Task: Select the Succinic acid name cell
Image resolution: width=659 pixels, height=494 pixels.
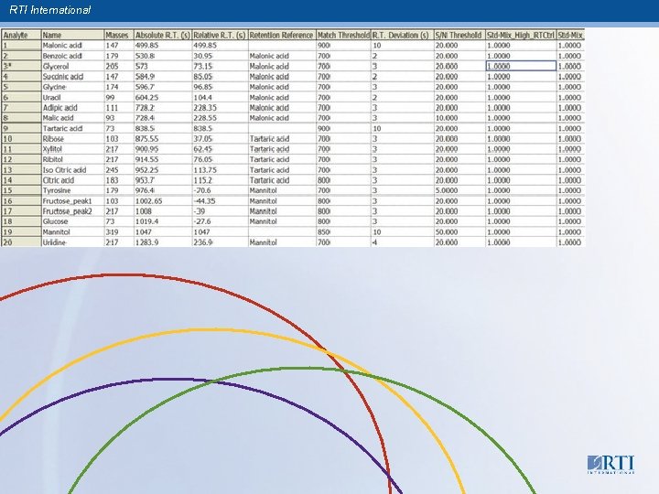Action: coord(72,77)
